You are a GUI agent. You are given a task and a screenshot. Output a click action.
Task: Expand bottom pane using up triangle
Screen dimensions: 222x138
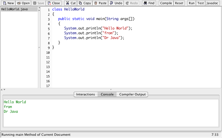(2, 89)
